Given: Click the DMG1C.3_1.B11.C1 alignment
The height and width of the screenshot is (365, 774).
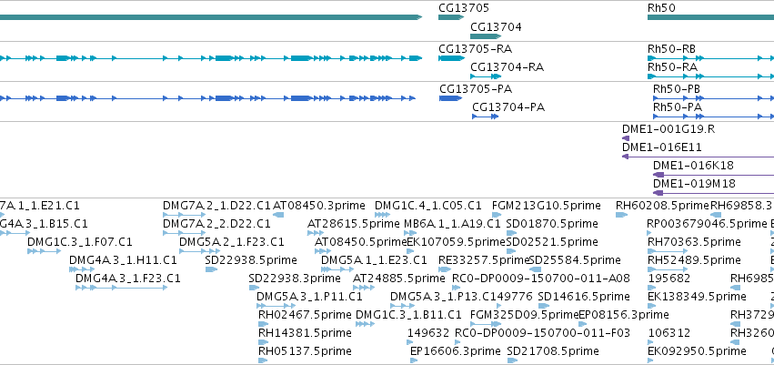Looking at the screenshot, I should coord(366,325).
